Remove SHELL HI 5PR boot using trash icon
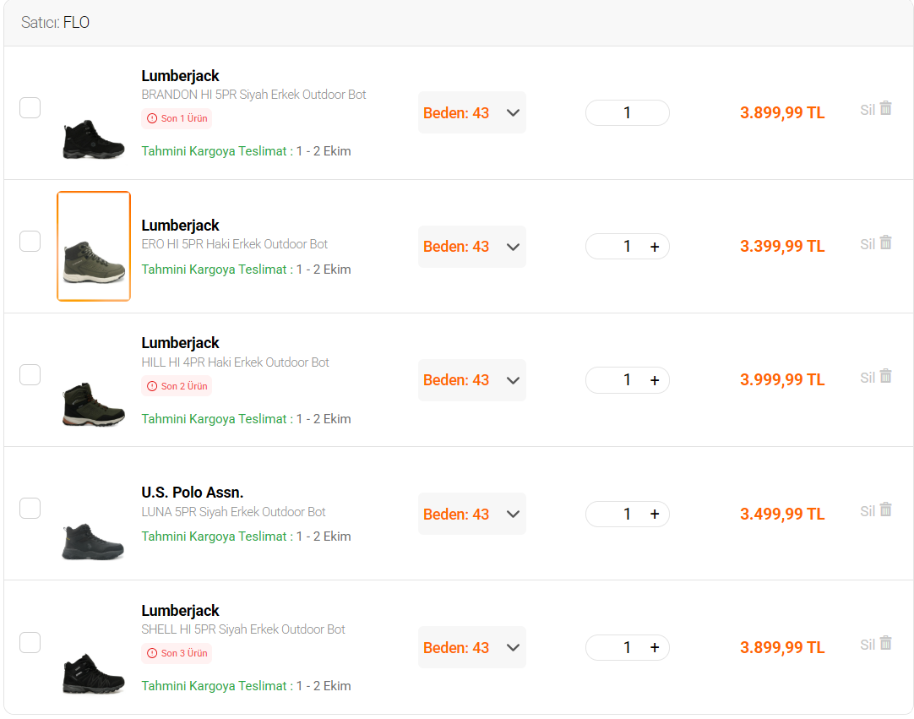Image resolution: width=914 pixels, height=719 pixels. [x=885, y=643]
